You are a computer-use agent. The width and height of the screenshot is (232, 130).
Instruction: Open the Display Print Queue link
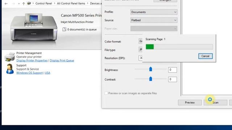pyautogui.click(x=62, y=61)
